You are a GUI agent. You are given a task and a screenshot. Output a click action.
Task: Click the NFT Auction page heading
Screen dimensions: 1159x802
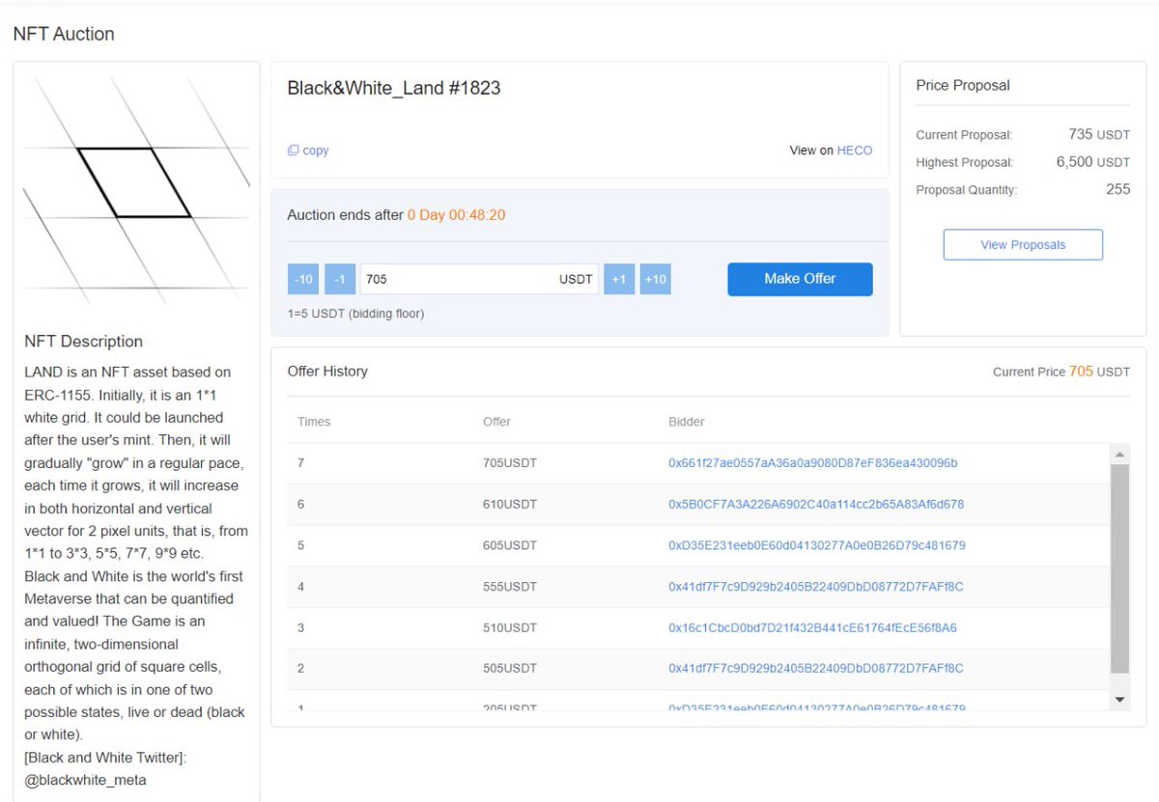pyautogui.click(x=64, y=34)
